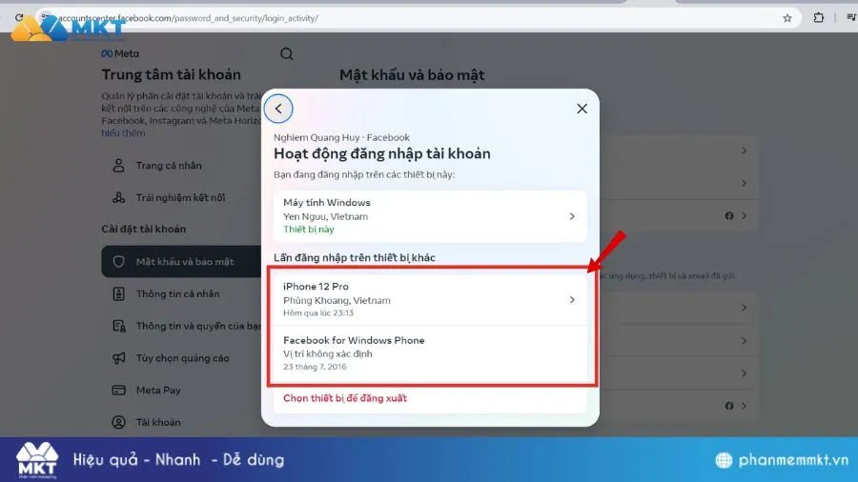Click the 23 tháng 7, 2016 date
The image size is (858, 482).
315,366
